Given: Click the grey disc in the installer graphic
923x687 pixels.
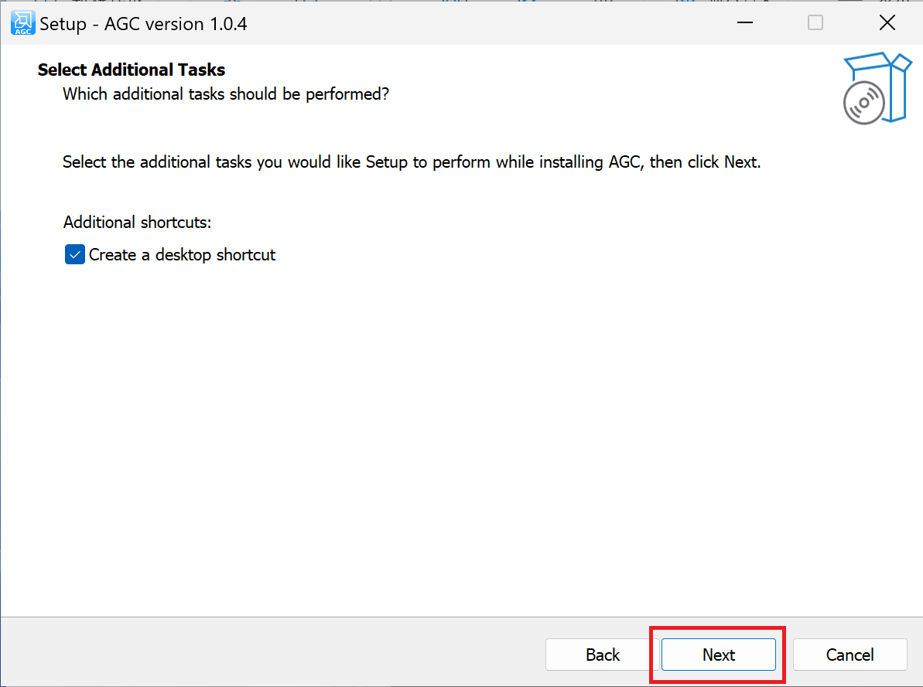Looking at the screenshot, I should pyautogui.click(x=863, y=103).
